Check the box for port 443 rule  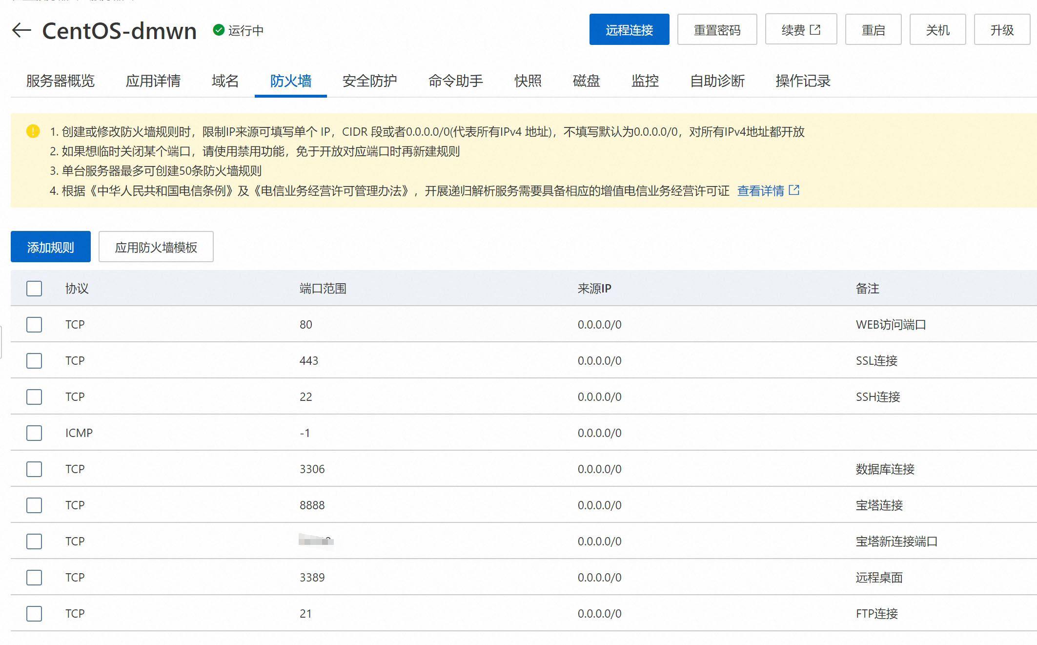[34, 360]
